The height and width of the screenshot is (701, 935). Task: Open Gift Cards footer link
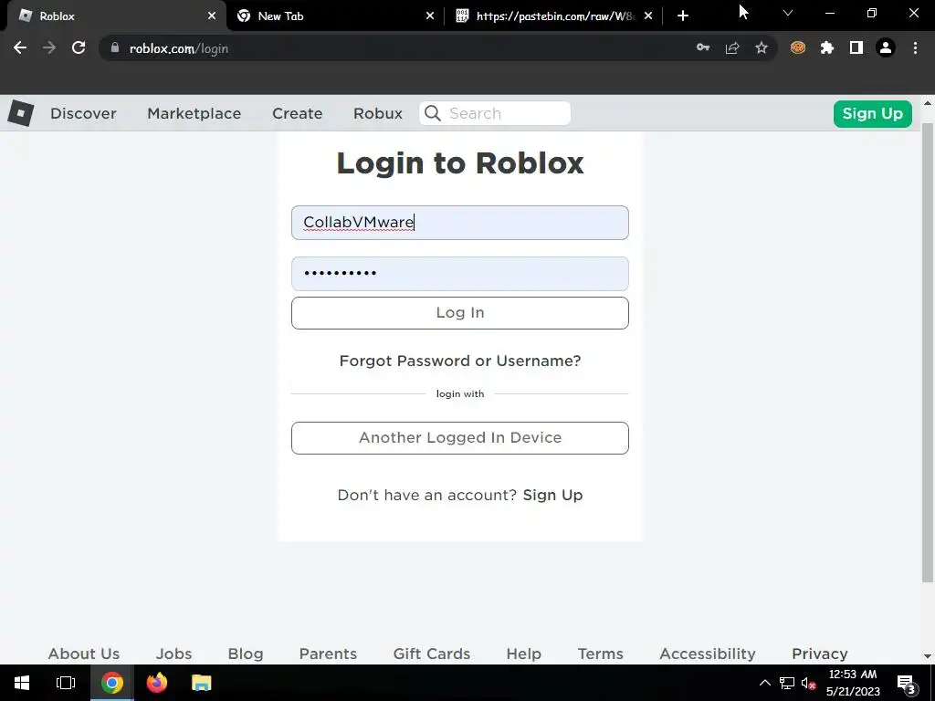pyautogui.click(x=432, y=654)
